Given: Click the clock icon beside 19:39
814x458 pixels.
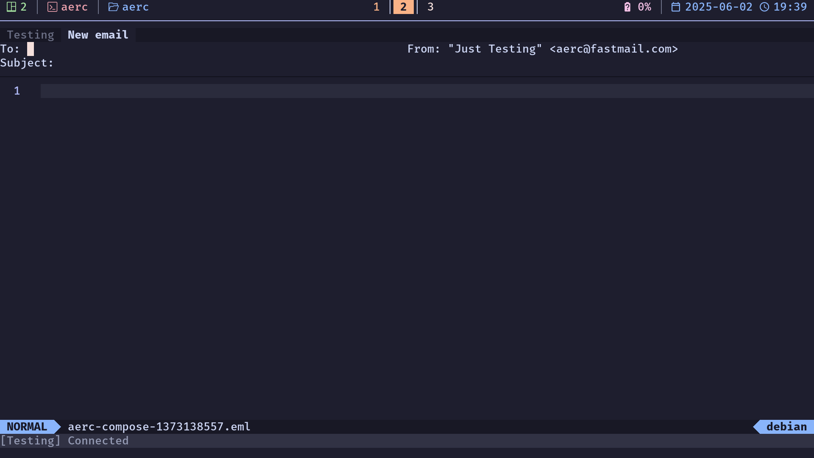Looking at the screenshot, I should [x=764, y=7].
